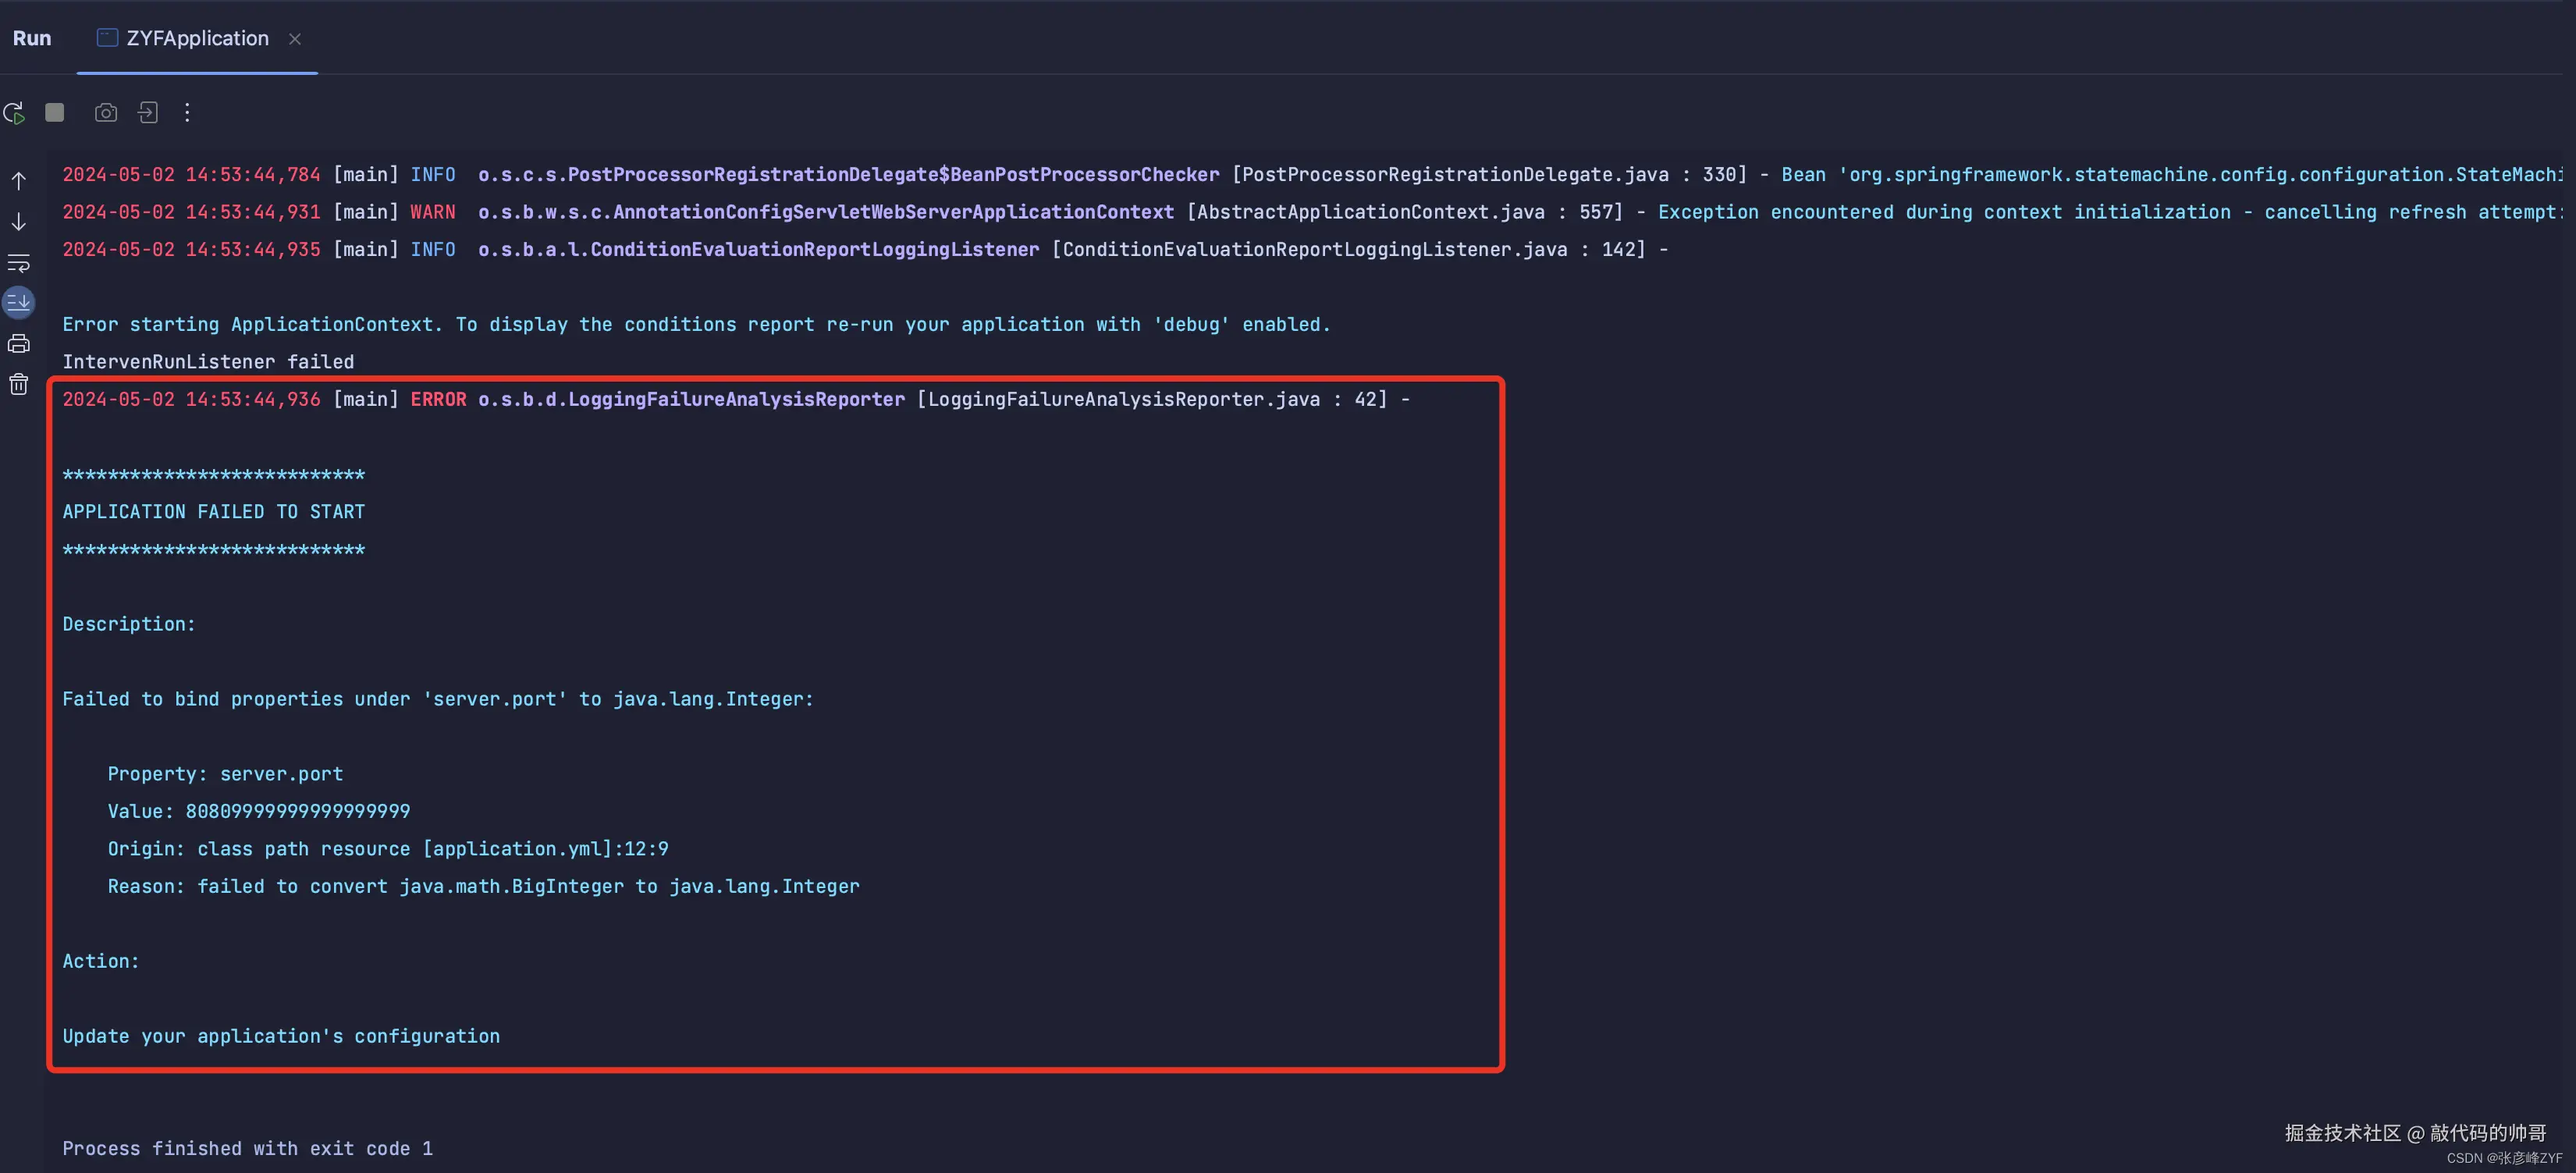2576x1173 pixels.
Task: Select the ZYFApplication run tab
Action: click(x=197, y=38)
